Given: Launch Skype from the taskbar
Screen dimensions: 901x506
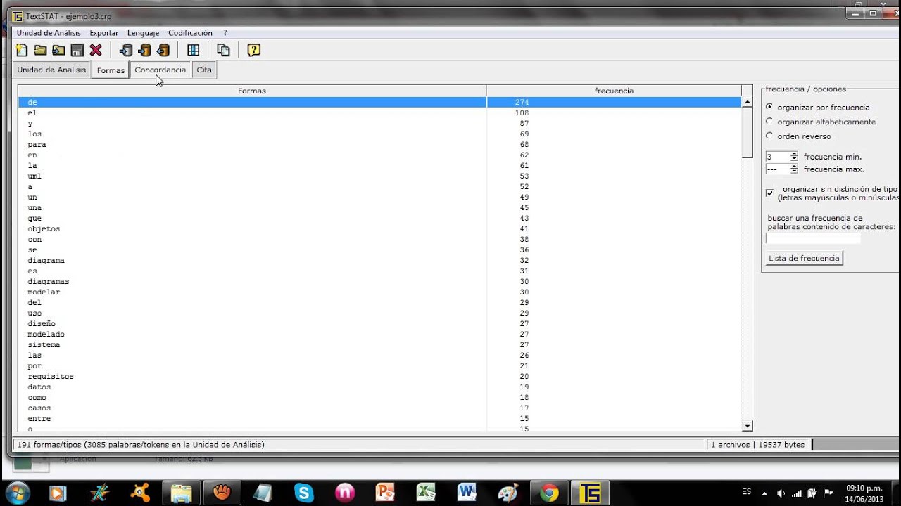Looking at the screenshot, I should pos(304,493).
